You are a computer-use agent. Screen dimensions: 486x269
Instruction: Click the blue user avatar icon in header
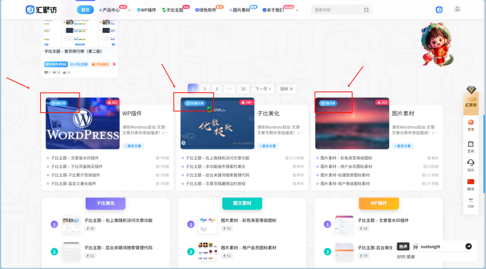point(439,10)
